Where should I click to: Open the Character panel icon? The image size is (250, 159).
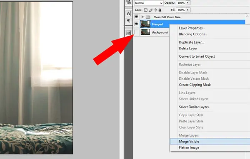[x=128, y=14]
